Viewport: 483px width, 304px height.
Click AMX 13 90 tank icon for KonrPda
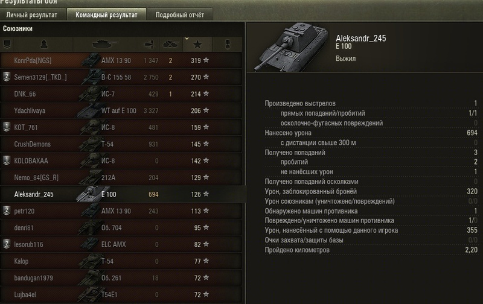pos(91,60)
